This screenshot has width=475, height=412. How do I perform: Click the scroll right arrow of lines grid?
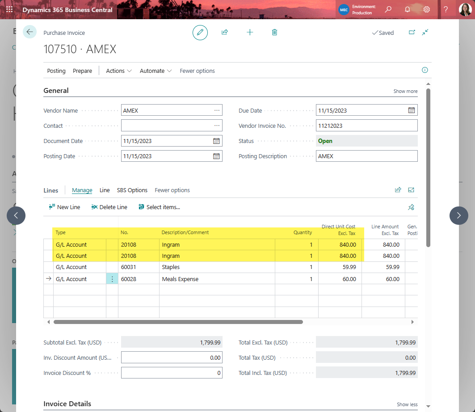(412, 322)
